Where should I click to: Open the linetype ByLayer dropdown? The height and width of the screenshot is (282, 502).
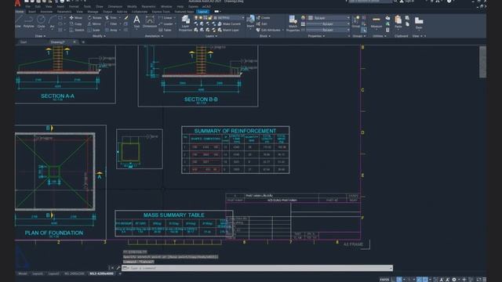(328, 30)
